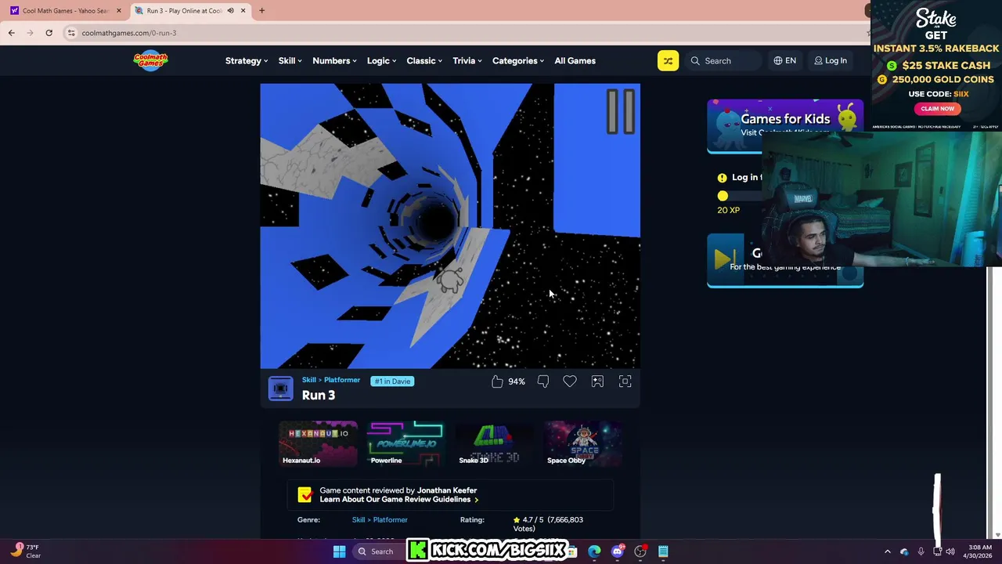
Task: Click the site Search field
Action: point(724,60)
